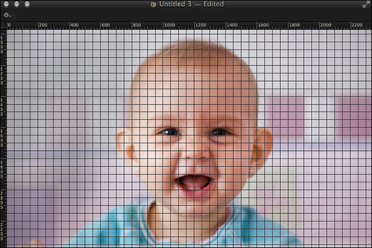The height and width of the screenshot is (248, 372).
Task: Minimize the Untitled 3 window
Action: point(17,4)
